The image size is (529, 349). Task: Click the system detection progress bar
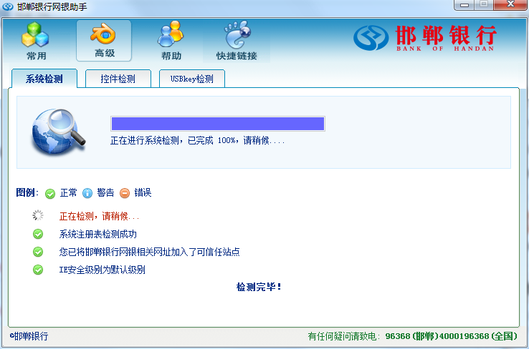pos(218,124)
